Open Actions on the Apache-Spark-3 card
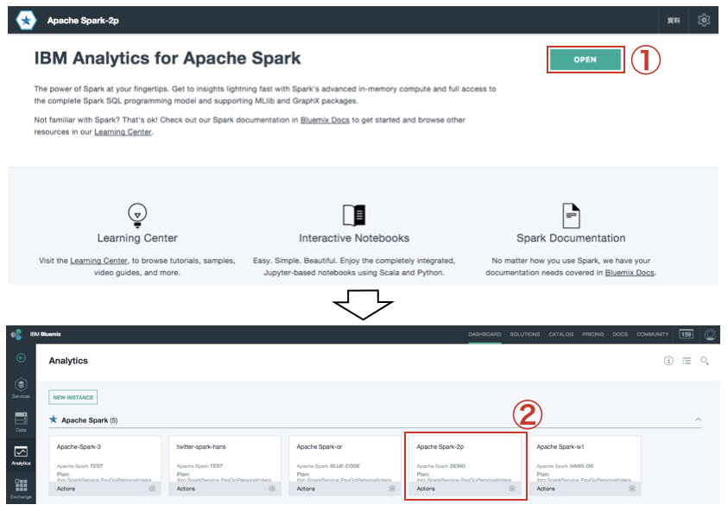This screenshot has width=728, height=511. click(66, 489)
